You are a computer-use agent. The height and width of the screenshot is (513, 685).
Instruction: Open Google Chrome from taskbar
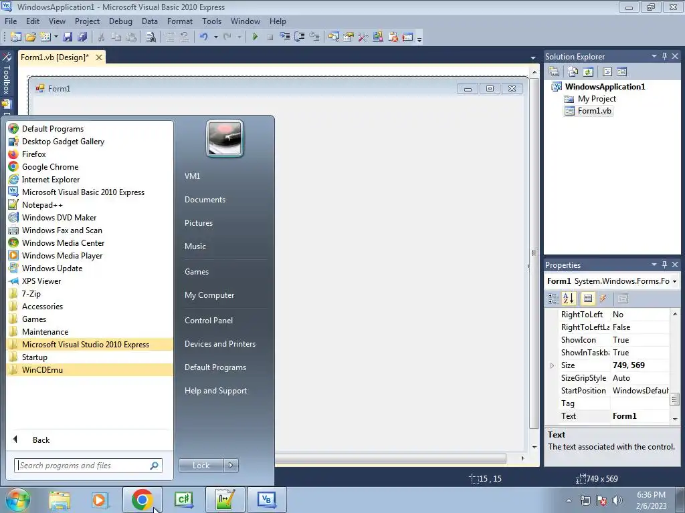142,500
